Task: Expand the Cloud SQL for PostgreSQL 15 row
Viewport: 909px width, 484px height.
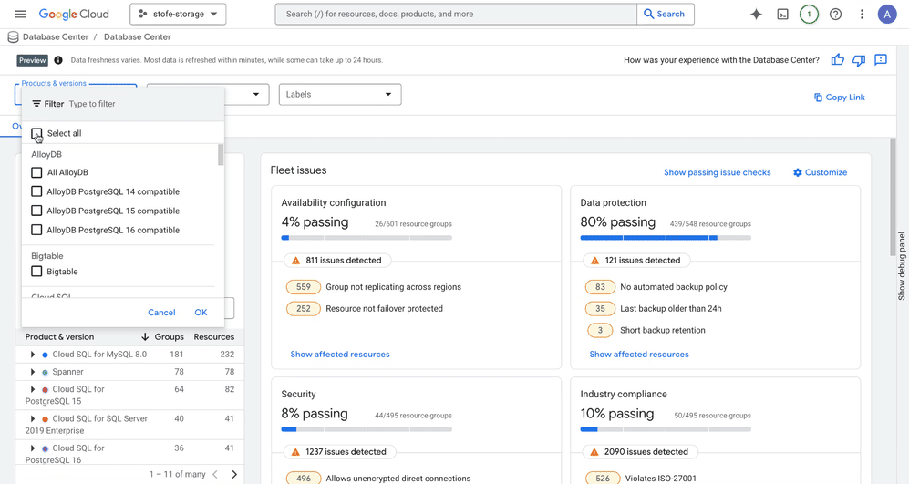Action: [x=33, y=389]
